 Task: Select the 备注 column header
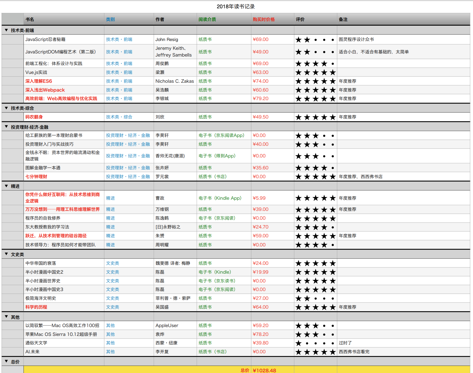coord(404,19)
